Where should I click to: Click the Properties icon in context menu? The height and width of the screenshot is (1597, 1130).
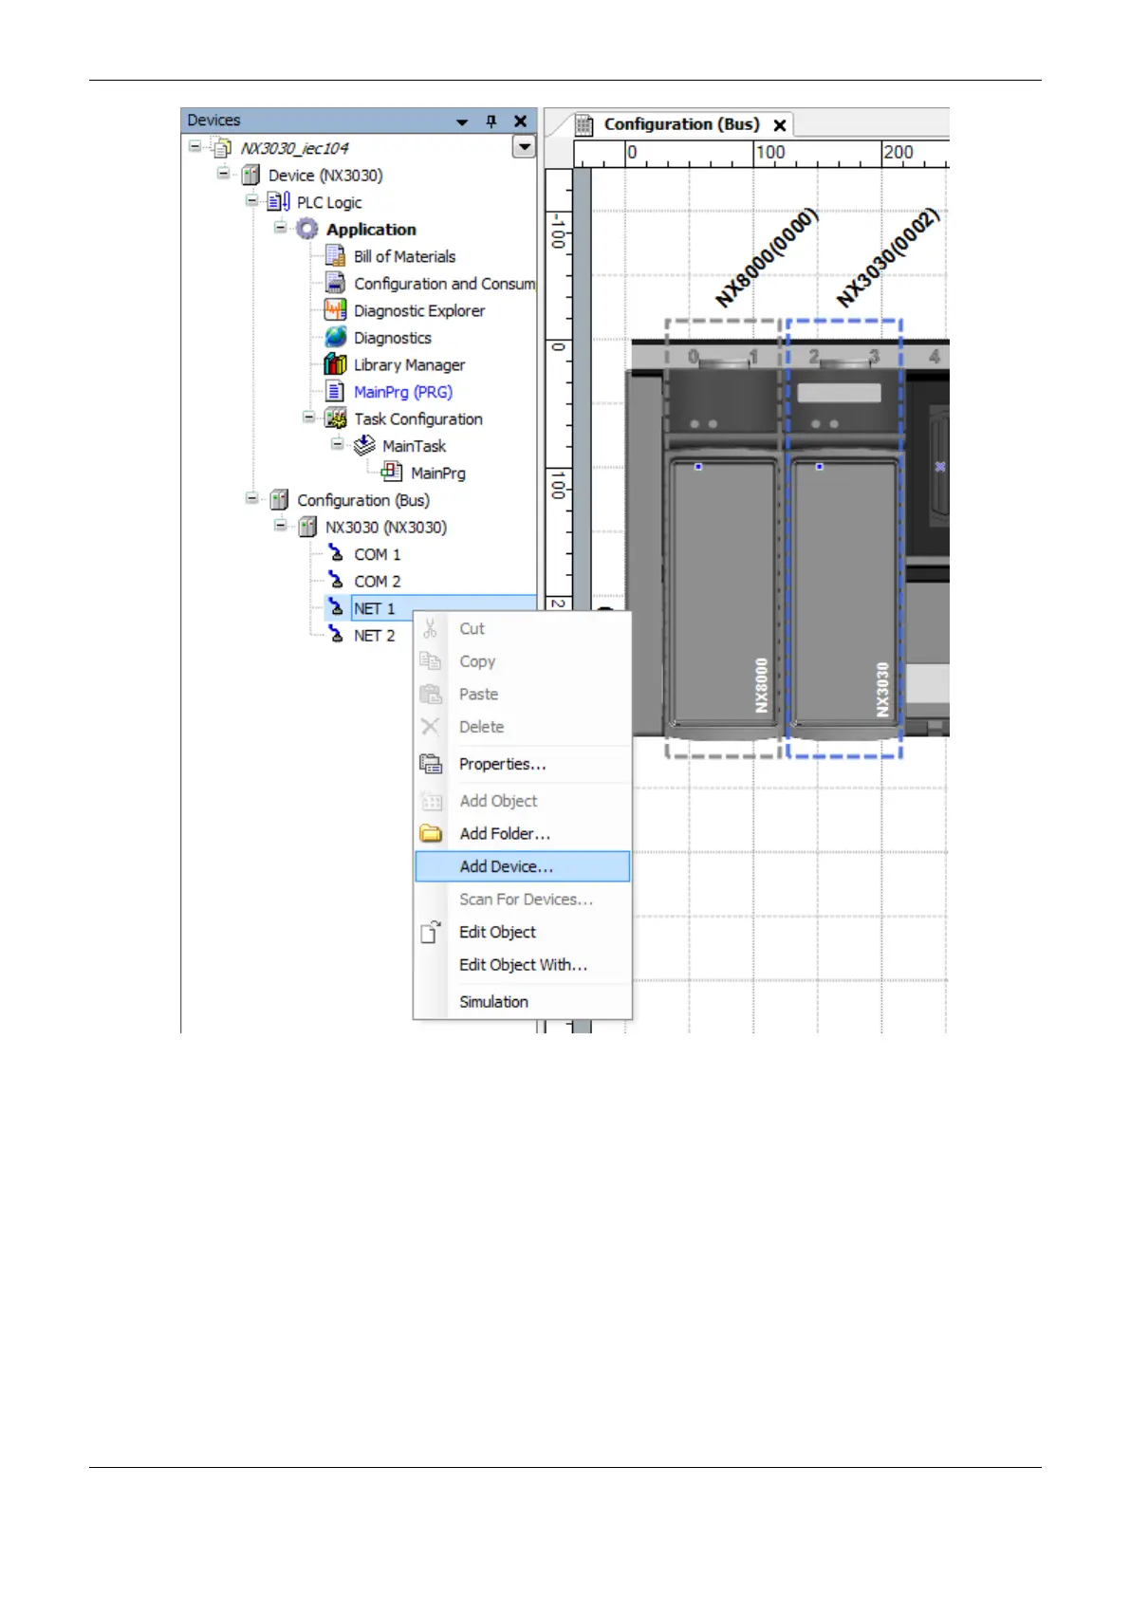[x=431, y=764]
